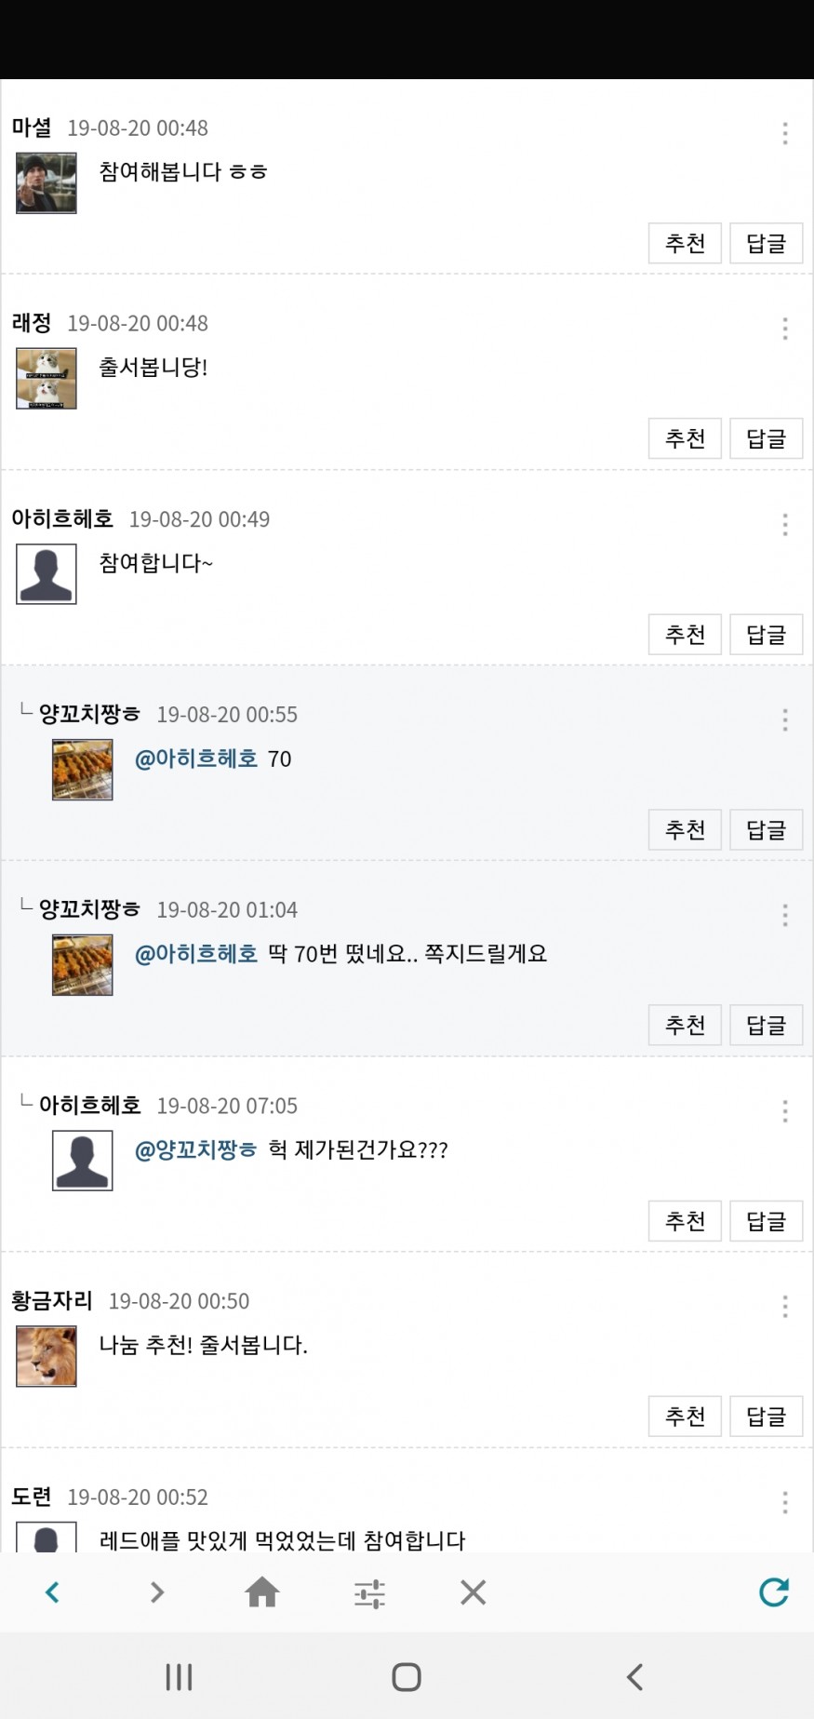Screen dimensions: 814x1719
Task: Open the @아히흐헤호 mention in the 70 reply
Action: [196, 759]
